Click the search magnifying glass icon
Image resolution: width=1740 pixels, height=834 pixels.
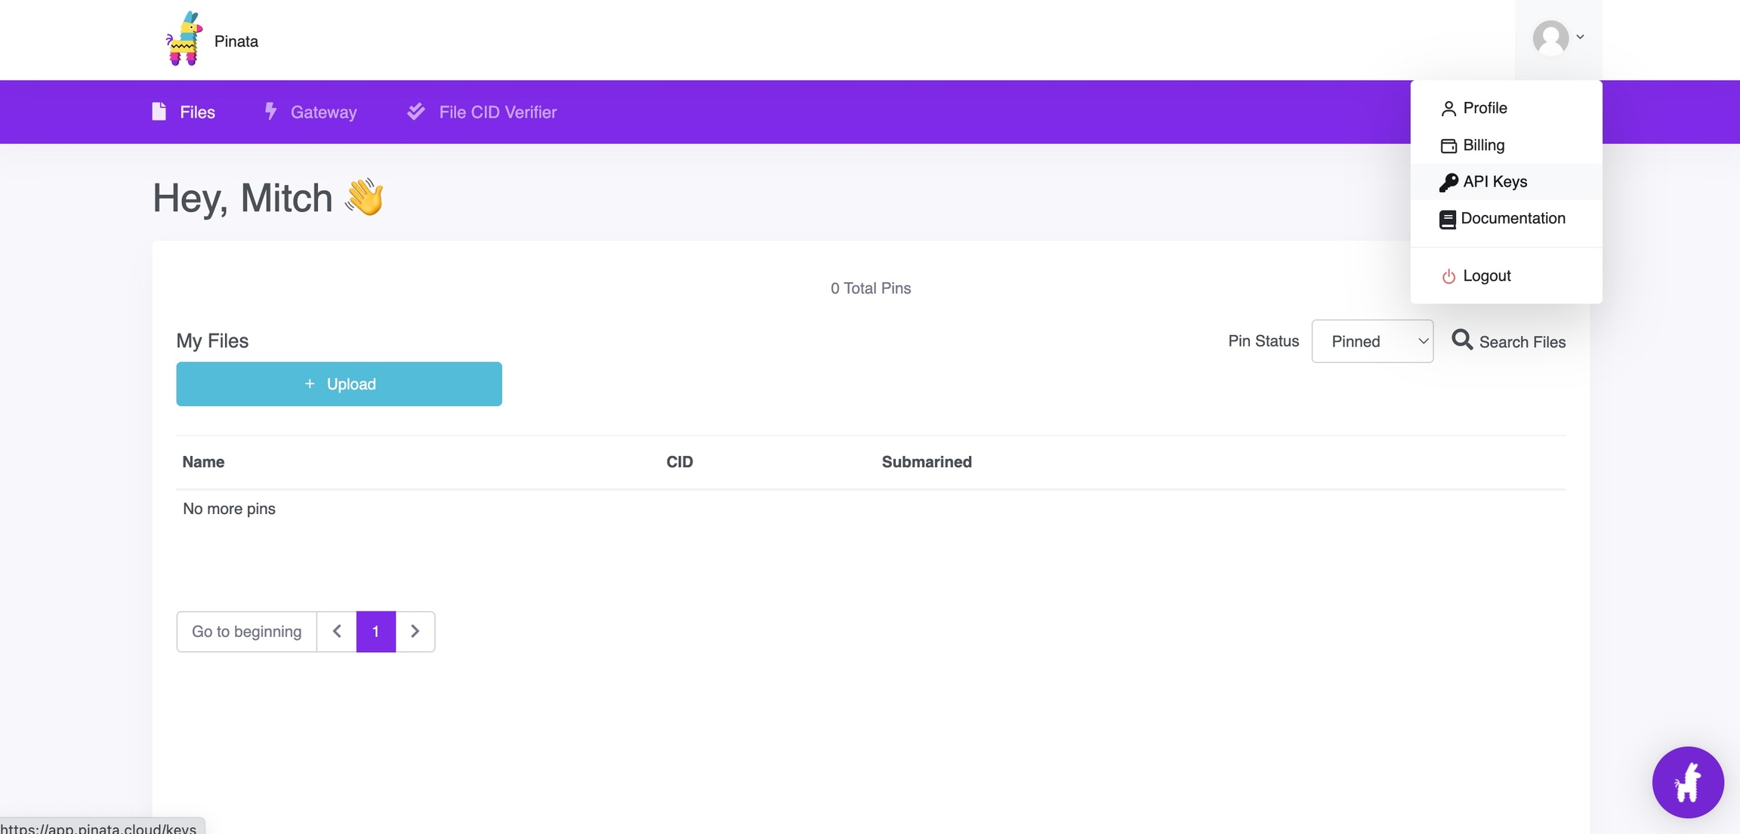(x=1462, y=340)
